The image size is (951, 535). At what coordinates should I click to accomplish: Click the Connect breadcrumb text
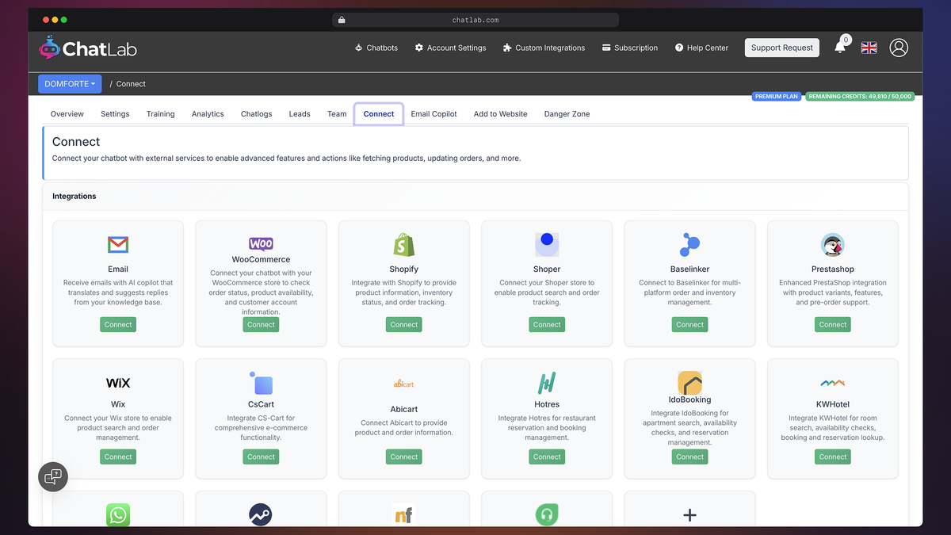(131, 84)
